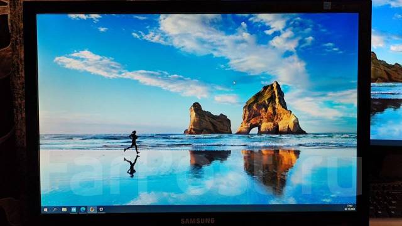402x226 pixels.
Task: Click the runner silhouette on the wallpaper
Action: [x=133, y=142]
